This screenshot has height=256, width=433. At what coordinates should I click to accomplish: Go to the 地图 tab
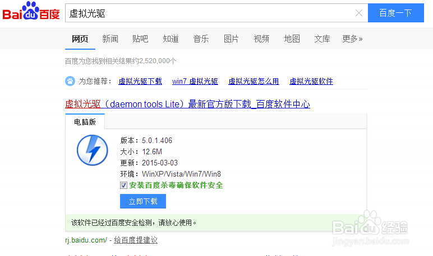[x=292, y=39]
